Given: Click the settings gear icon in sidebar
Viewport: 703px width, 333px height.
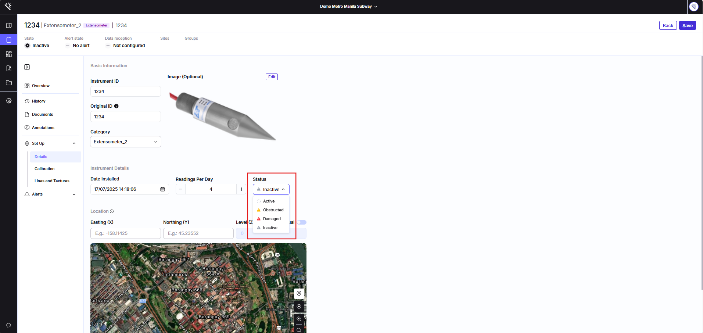Looking at the screenshot, I should tap(9, 101).
